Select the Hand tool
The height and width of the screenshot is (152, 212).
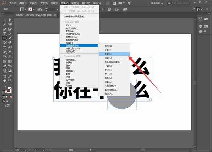point(5,81)
